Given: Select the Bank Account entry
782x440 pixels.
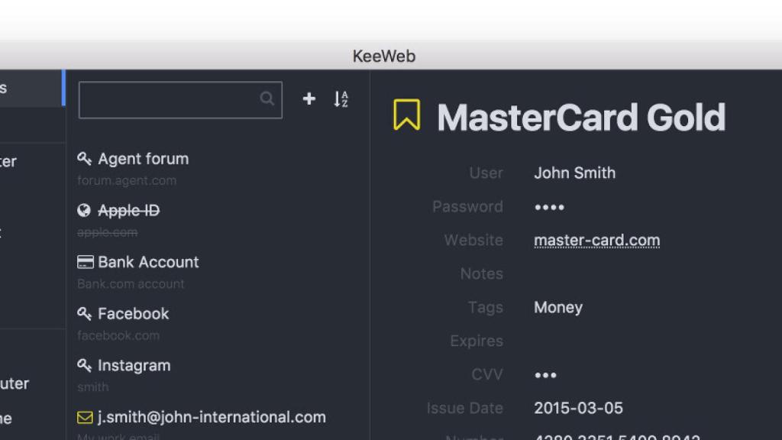Looking at the screenshot, I should click(148, 262).
